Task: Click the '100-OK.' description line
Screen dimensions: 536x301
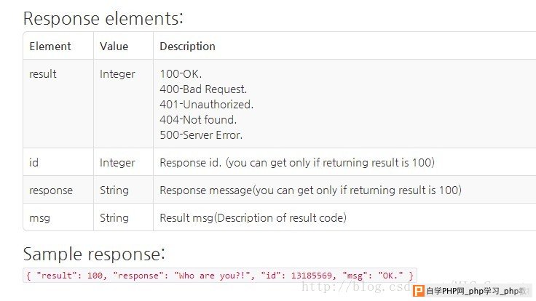Action: (181, 73)
